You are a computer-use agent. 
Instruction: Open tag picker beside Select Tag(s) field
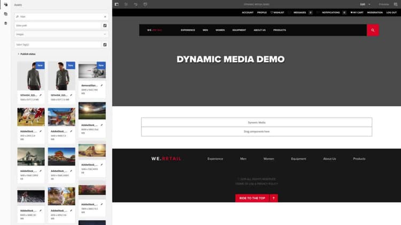pyautogui.click(x=105, y=45)
